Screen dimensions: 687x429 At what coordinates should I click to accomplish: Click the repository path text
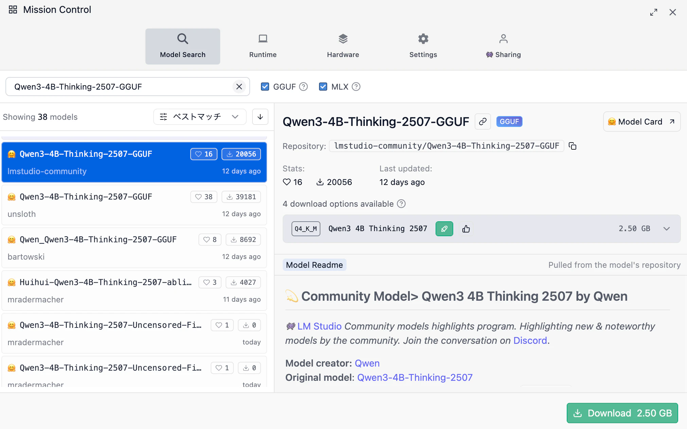(x=446, y=146)
